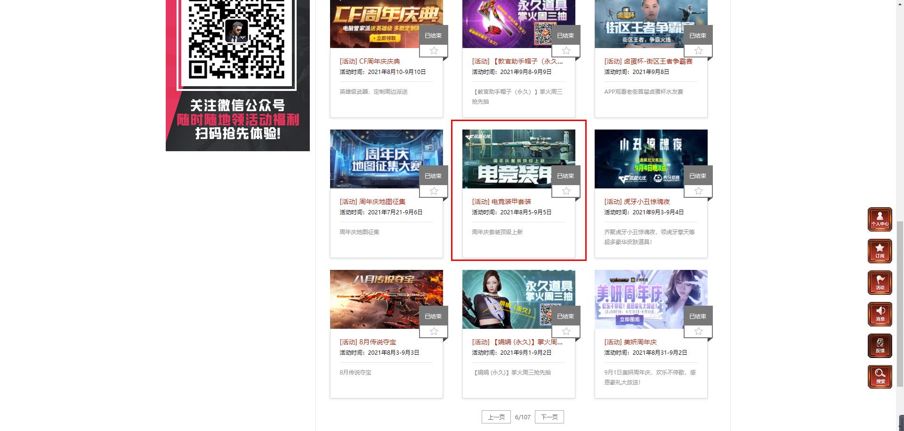Open the 消息 speaker sidebar icon

click(880, 314)
